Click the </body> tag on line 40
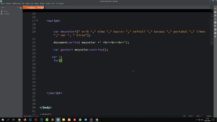Screen dimensions: 217x122 tap(45, 107)
